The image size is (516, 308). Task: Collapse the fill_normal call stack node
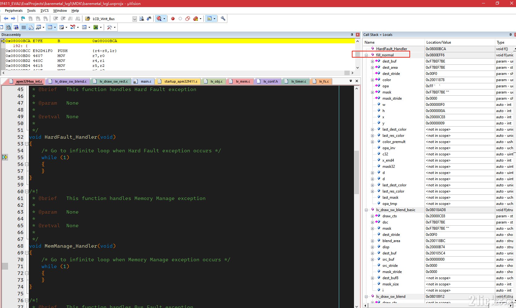[x=366, y=55]
